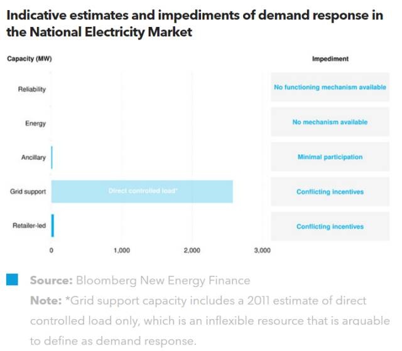This screenshot has width=402, height=351.
Task: Click the 3,000 axis tick label
Action: pyautogui.click(x=262, y=250)
